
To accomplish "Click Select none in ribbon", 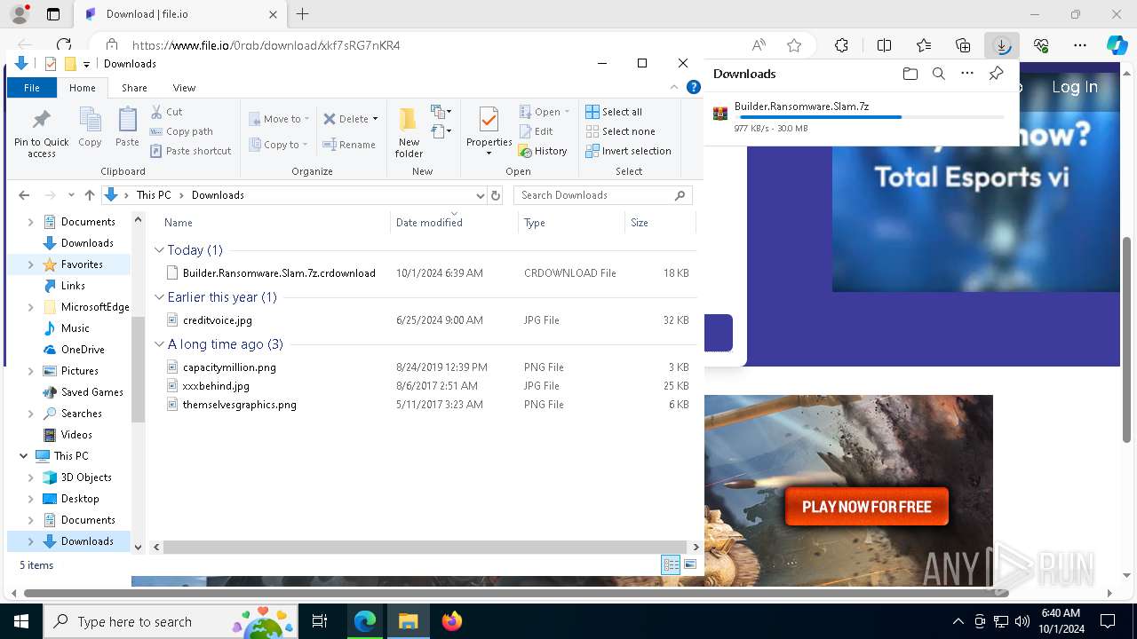I will tap(620, 131).
